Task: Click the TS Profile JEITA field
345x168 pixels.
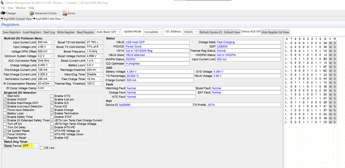Action: tap(243, 105)
